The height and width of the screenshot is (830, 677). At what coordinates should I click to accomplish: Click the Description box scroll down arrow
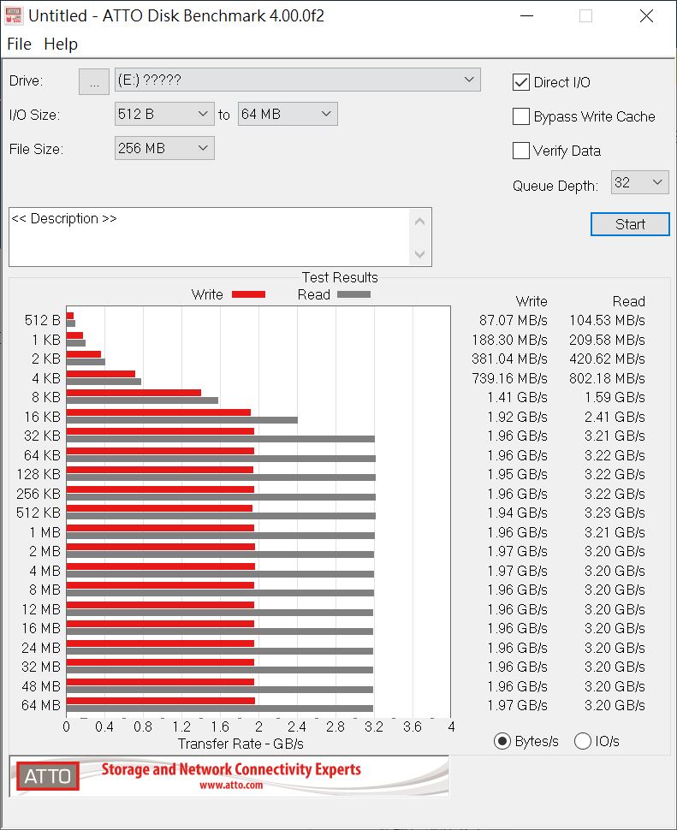419,254
